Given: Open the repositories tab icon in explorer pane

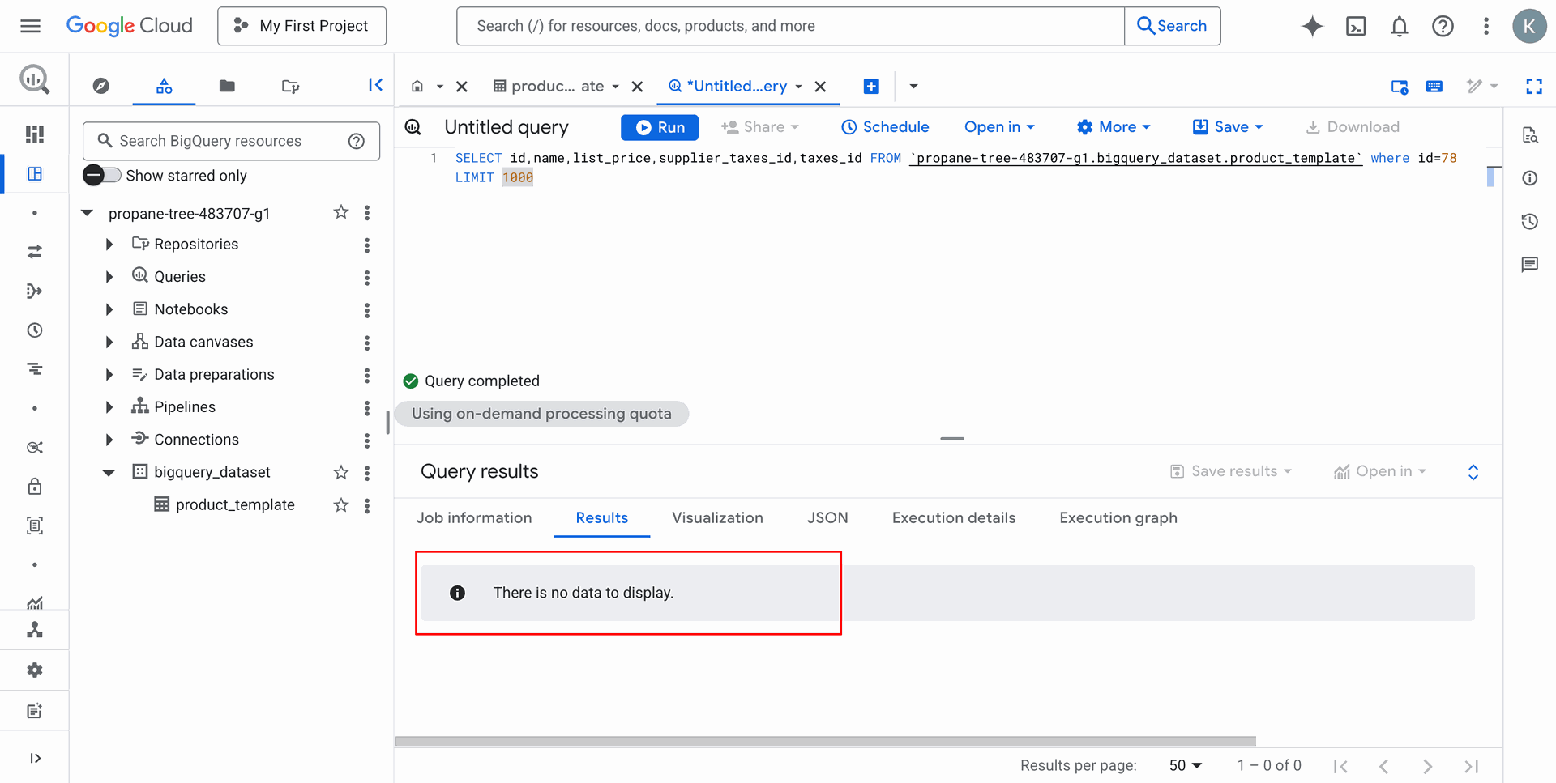Looking at the screenshot, I should (290, 86).
